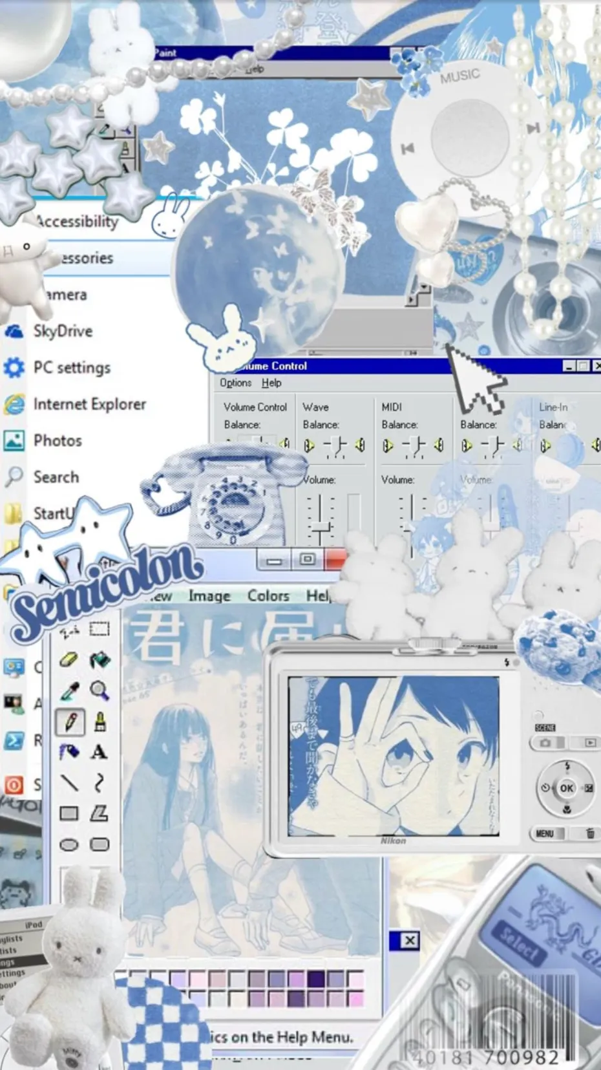Screen dimensions: 601x1070
Task: Click the macro button below OK
Action: pyautogui.click(x=567, y=809)
